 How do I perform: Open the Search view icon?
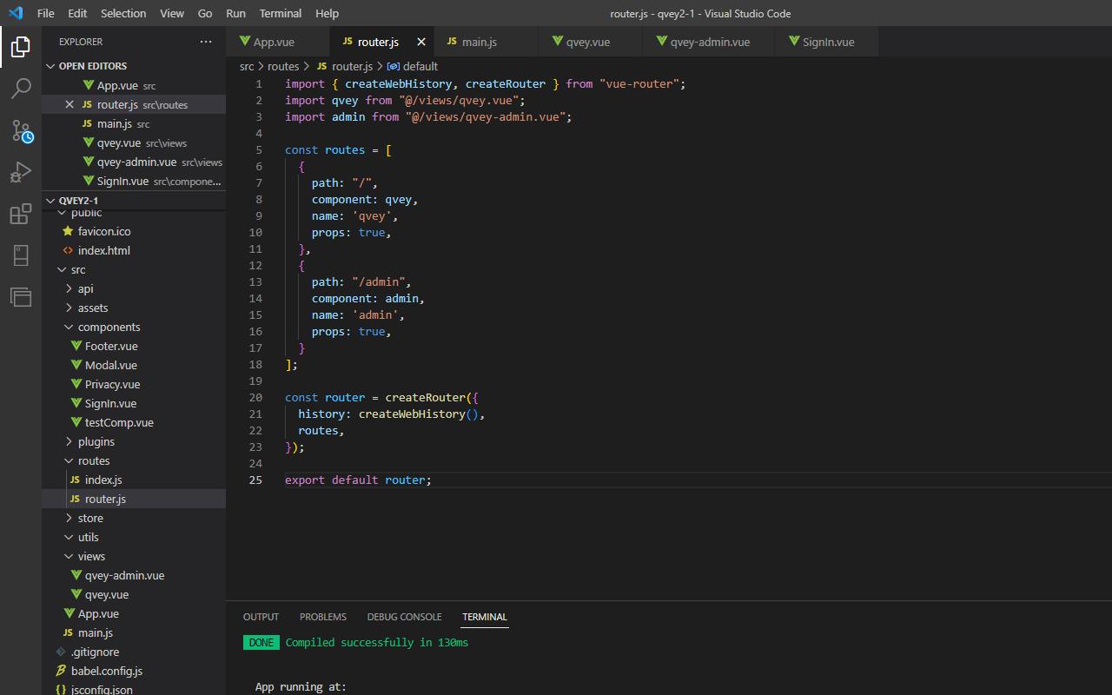tap(21, 88)
